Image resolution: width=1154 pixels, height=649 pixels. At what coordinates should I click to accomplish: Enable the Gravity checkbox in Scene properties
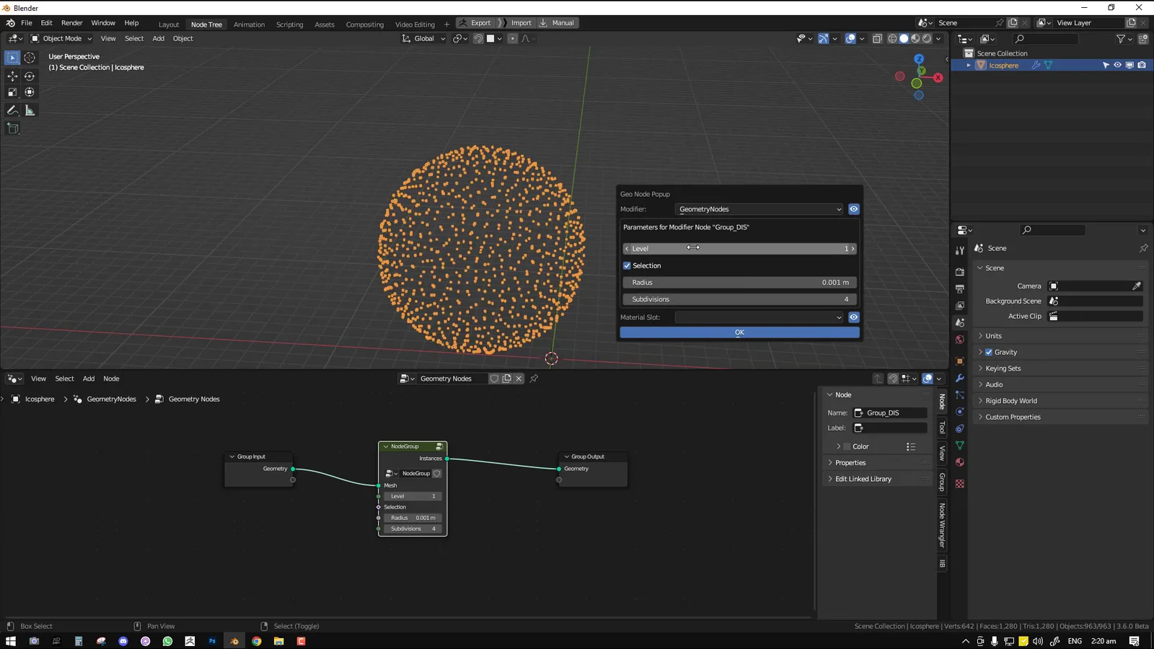pyautogui.click(x=989, y=352)
